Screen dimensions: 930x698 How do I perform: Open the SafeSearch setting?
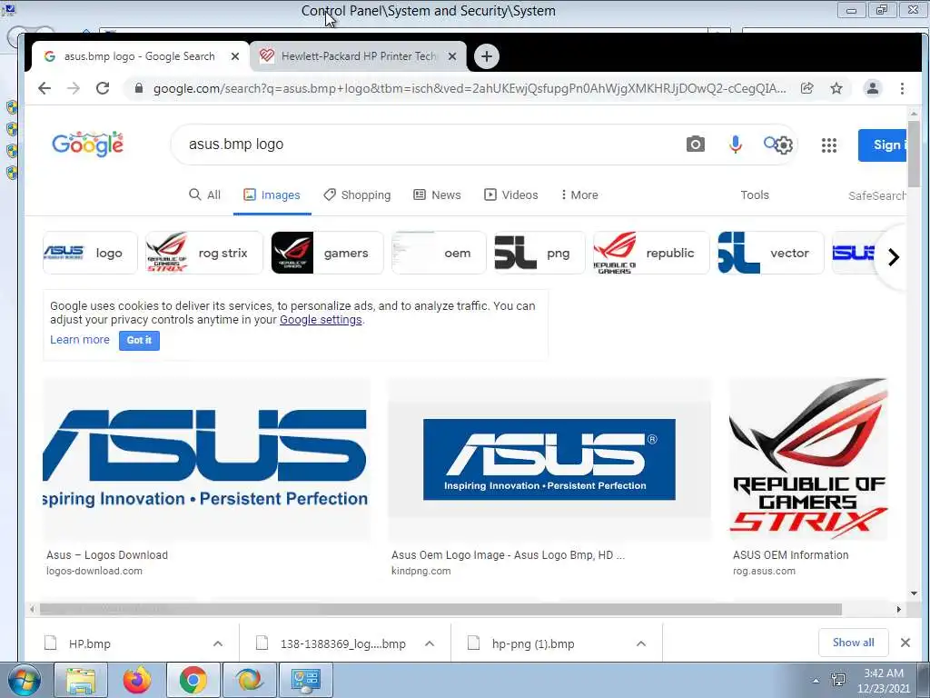[x=876, y=196]
